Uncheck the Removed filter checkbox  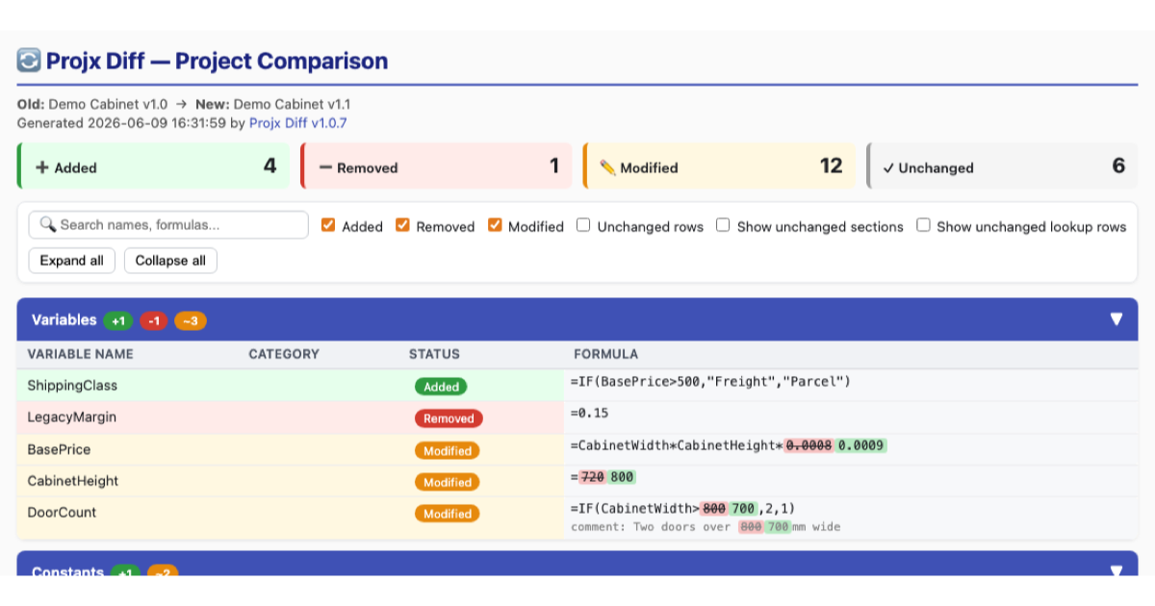pyautogui.click(x=402, y=225)
